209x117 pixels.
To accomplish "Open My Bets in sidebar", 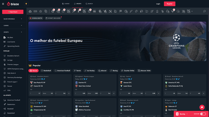I will point(10,38).
